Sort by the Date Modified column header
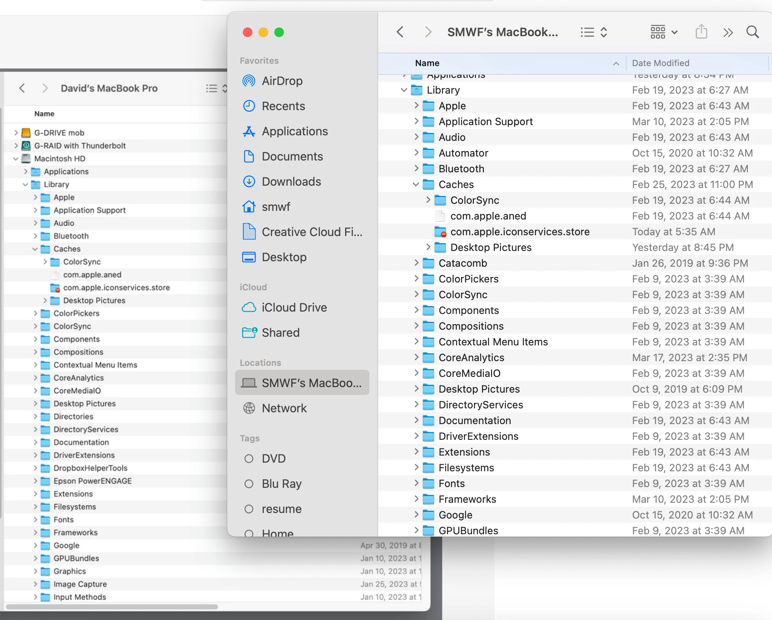Screen dimensions: 772x620 click(x=660, y=63)
